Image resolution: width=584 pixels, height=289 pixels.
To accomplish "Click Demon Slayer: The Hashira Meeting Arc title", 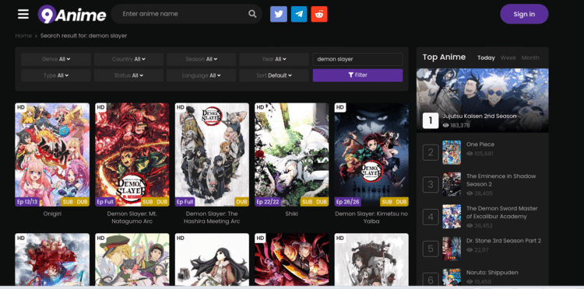I will pos(212,218).
